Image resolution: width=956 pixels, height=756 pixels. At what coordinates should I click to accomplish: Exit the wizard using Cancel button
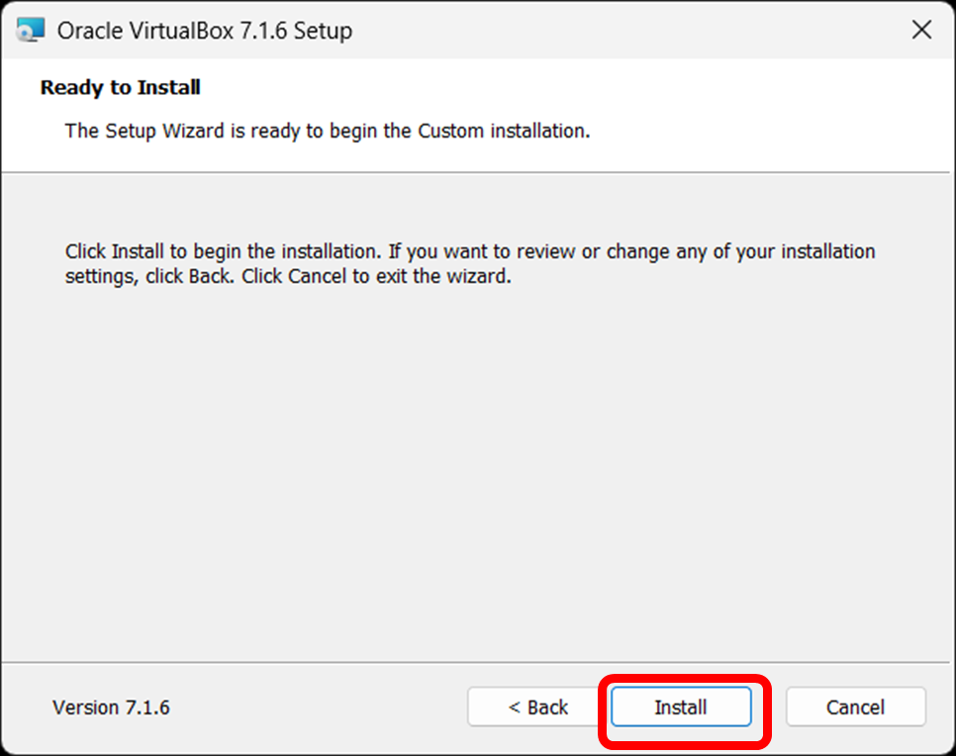tap(855, 708)
